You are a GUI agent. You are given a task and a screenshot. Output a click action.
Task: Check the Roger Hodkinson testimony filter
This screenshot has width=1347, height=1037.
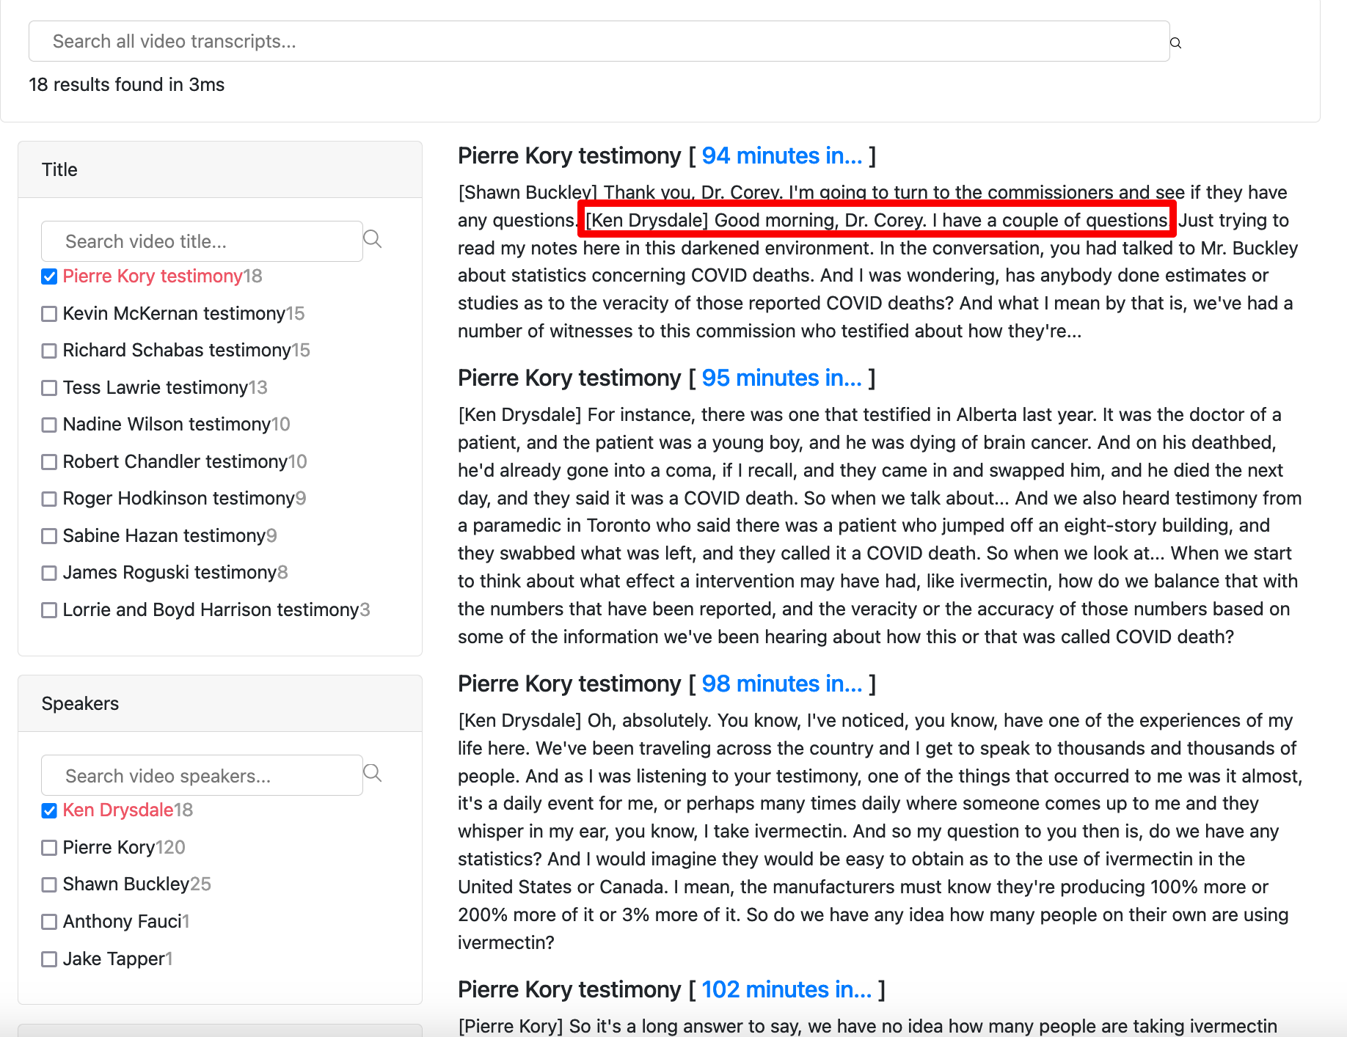pyautogui.click(x=49, y=499)
